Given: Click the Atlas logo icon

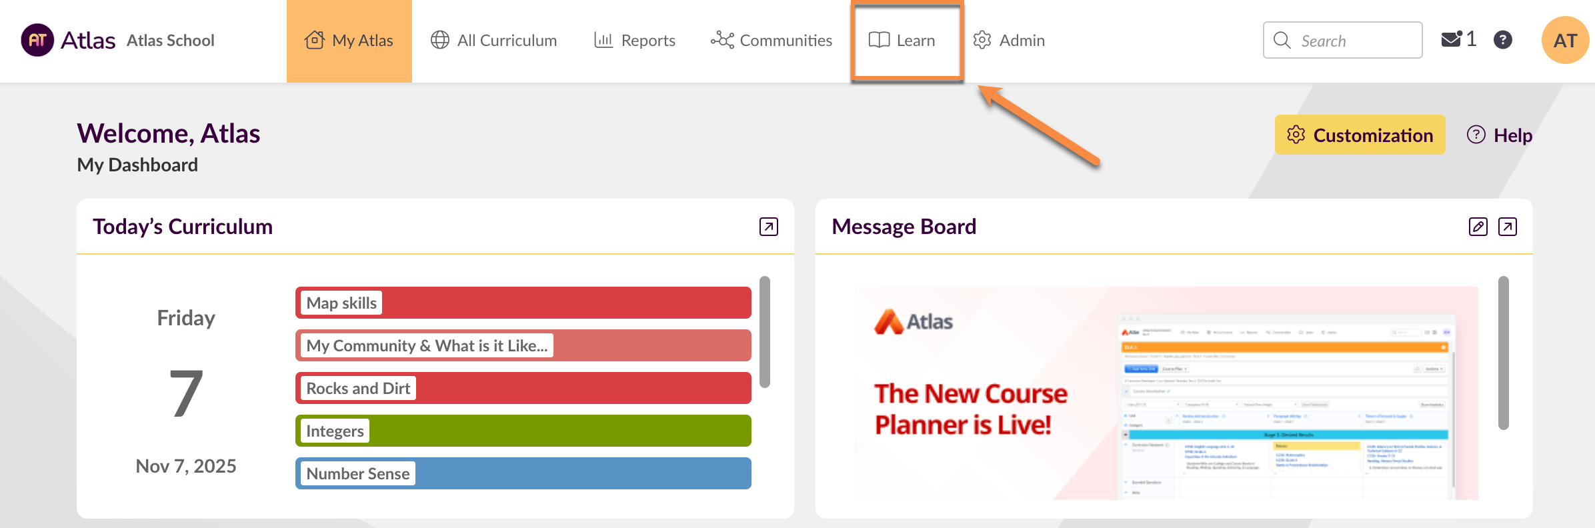Looking at the screenshot, I should tap(37, 40).
